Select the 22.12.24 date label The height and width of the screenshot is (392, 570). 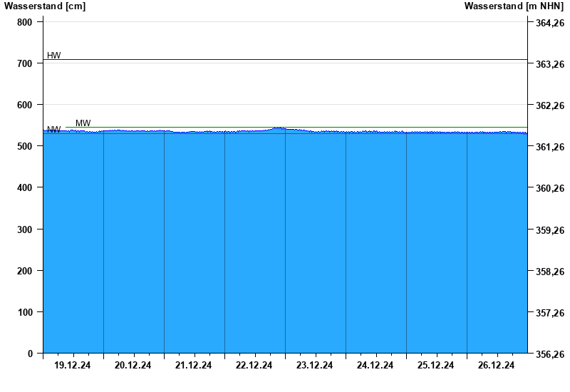tap(254, 366)
